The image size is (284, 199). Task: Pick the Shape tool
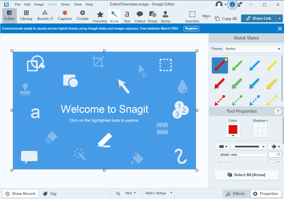point(152,16)
